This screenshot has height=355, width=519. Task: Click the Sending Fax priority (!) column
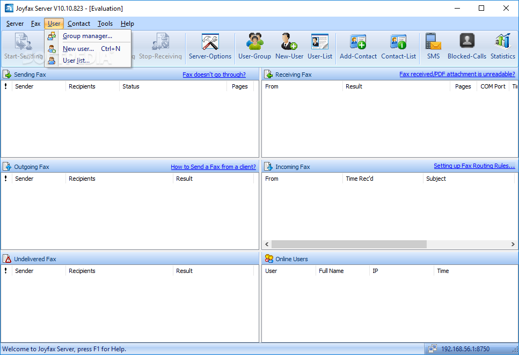pyautogui.click(x=6, y=86)
